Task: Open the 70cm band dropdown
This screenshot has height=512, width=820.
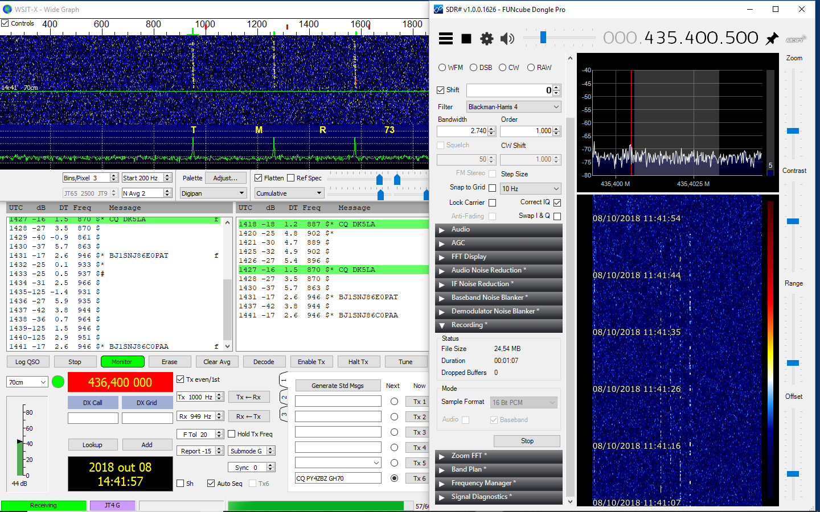Action: pyautogui.click(x=27, y=382)
